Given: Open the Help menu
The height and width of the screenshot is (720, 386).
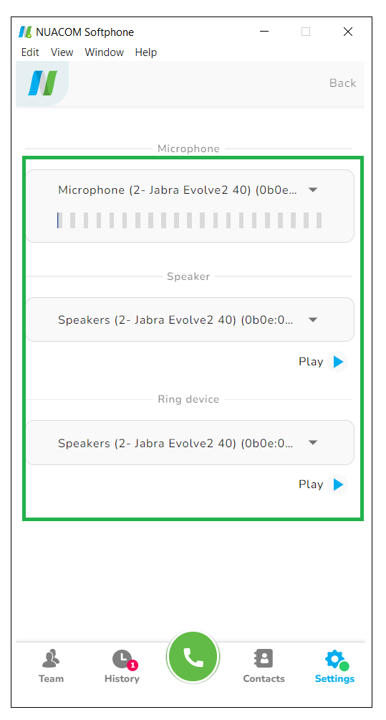Looking at the screenshot, I should tap(145, 52).
